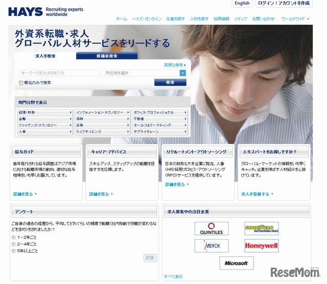Image resolution: width=327 pixels, height=284 pixels.
Task: Expand the インフォメーション・テクノロジー category
Action: 103,112
